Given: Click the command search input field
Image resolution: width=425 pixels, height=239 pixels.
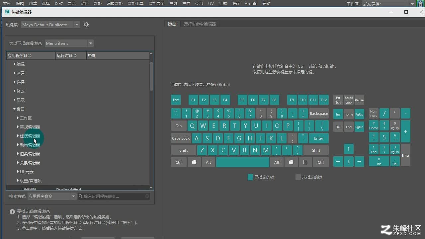Looking at the screenshot, I should pos(114,197).
